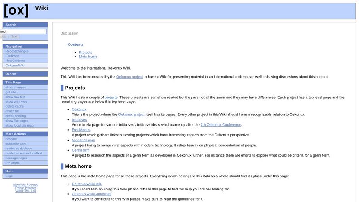Open HelpContents navigation item
359x202 pixels.
point(15,61)
